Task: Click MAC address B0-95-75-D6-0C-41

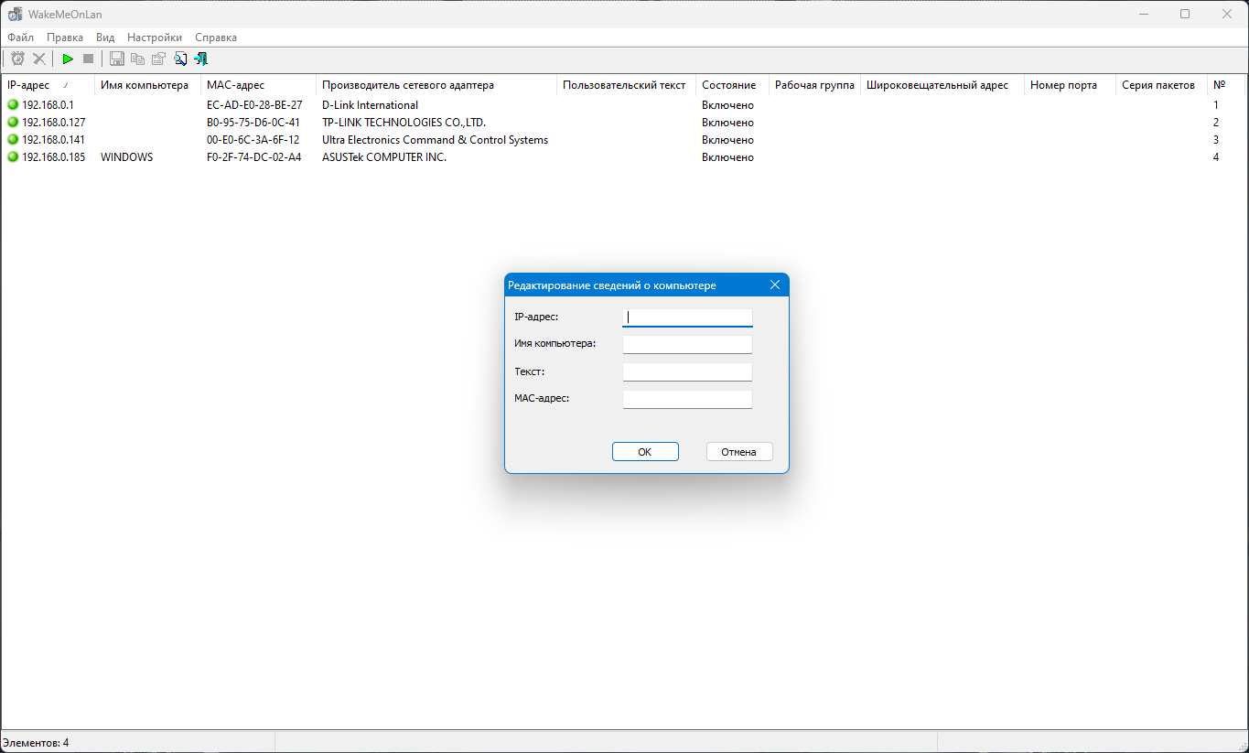Action: coord(253,123)
